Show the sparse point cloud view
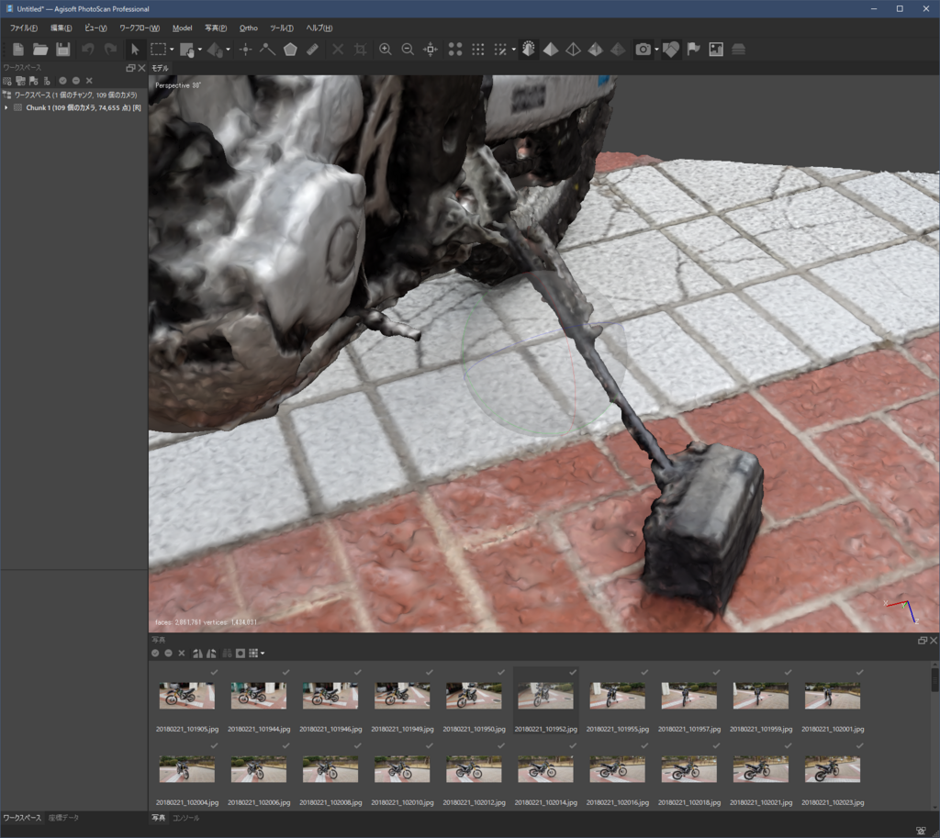The image size is (940, 838). click(x=455, y=50)
